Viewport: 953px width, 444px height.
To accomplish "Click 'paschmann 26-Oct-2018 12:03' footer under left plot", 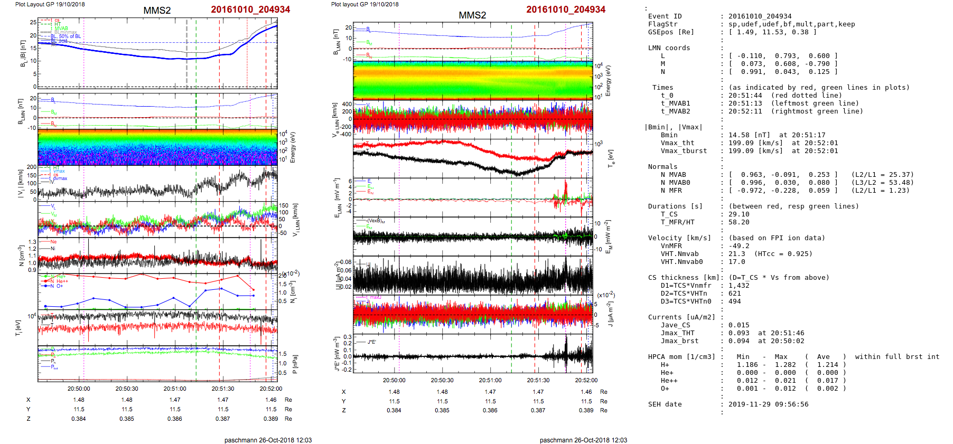I will point(268,440).
